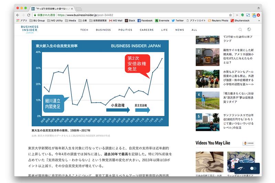Expand the Media bookmark folder
275x183 pixels.
70,21
